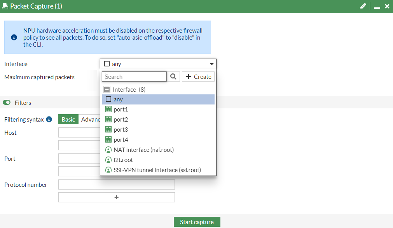The width and height of the screenshot is (393, 228).
Task: Toggle the Filters switch off
Action: click(x=7, y=103)
